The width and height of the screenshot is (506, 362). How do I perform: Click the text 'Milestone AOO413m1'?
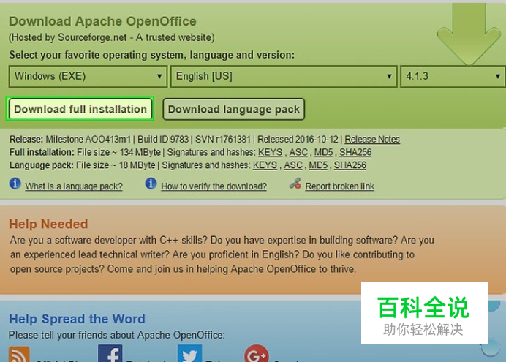[88, 140]
